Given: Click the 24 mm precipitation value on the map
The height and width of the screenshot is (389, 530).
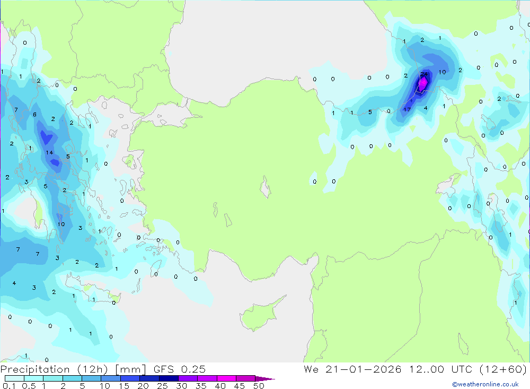Looking at the screenshot, I should [x=424, y=74].
